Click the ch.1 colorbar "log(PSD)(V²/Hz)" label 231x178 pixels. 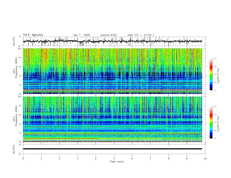pos(218,76)
